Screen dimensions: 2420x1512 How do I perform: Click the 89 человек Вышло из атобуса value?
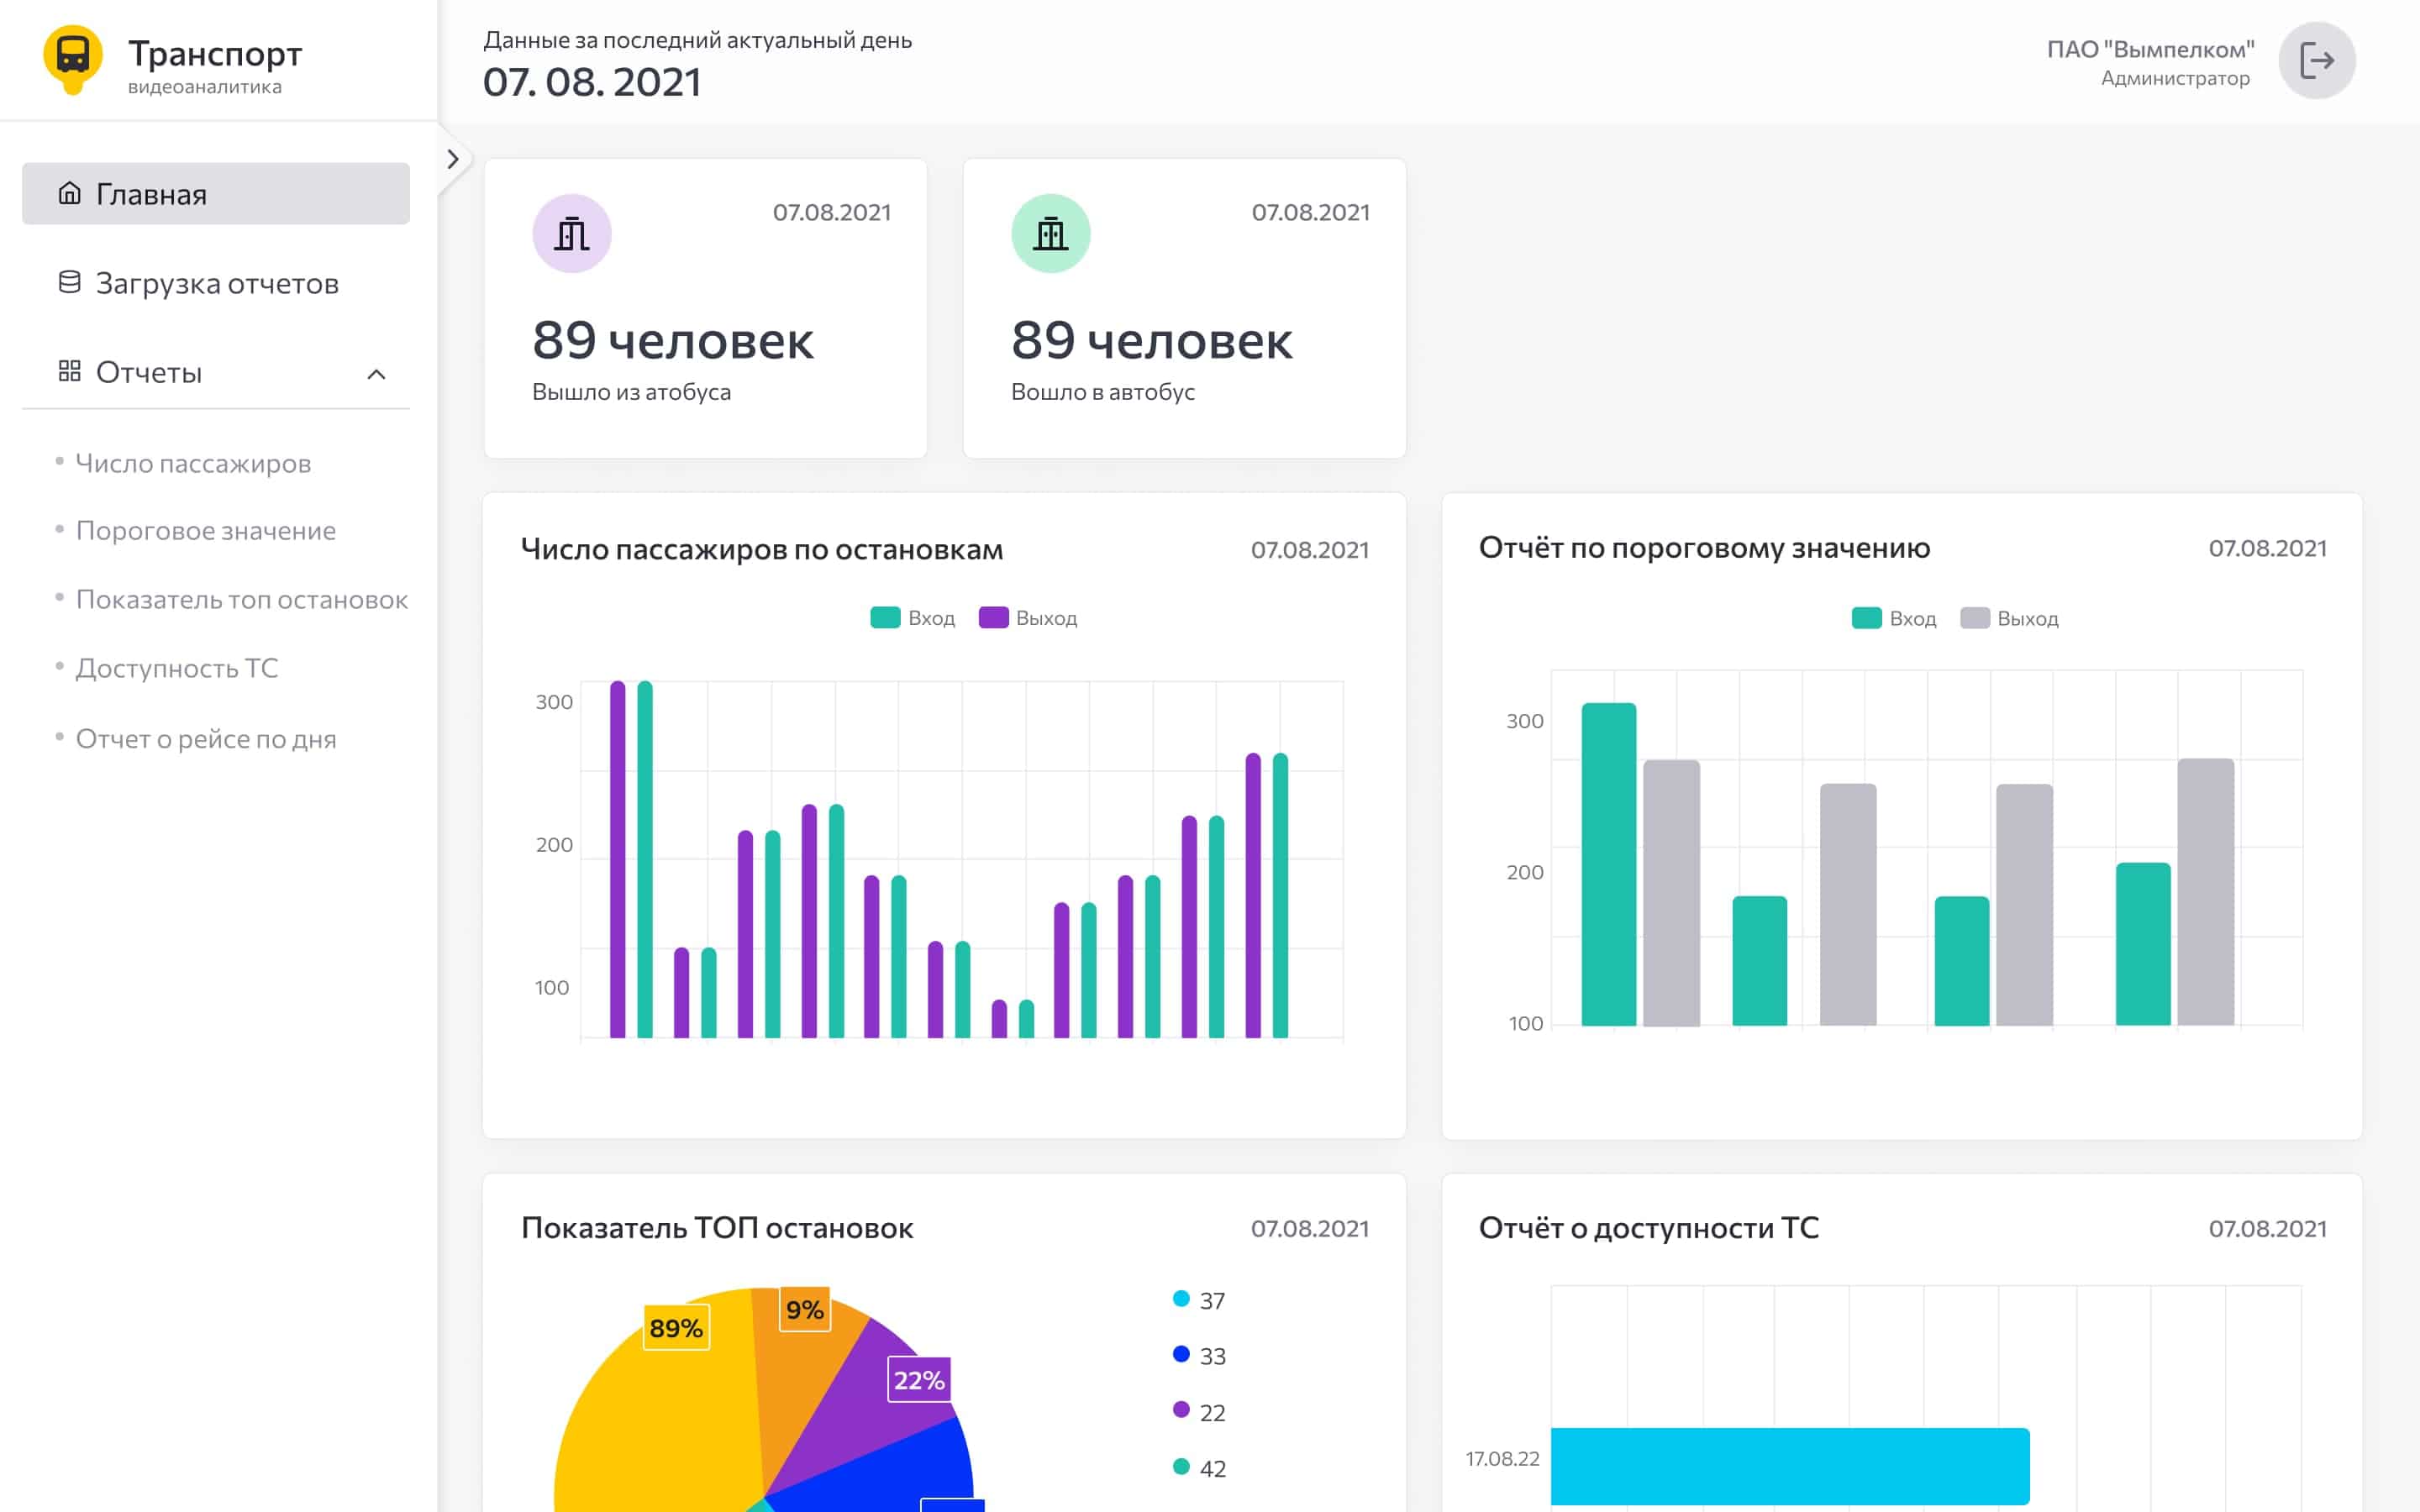pos(673,340)
